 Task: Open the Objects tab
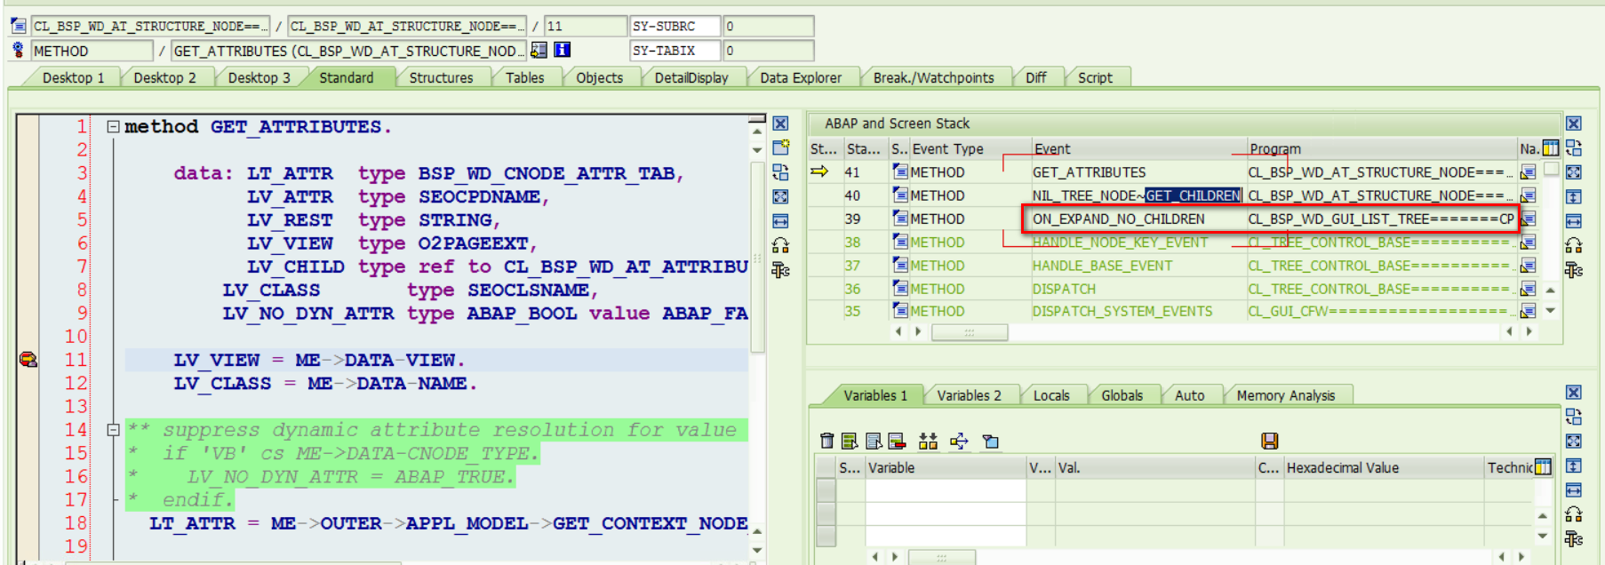[x=599, y=78]
